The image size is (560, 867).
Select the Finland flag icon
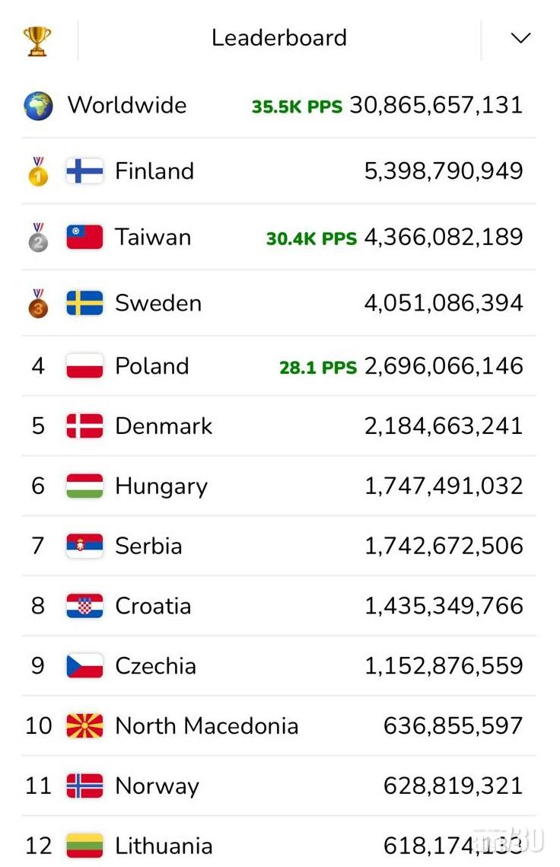(84, 171)
